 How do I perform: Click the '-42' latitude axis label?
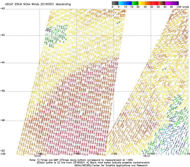2,35
